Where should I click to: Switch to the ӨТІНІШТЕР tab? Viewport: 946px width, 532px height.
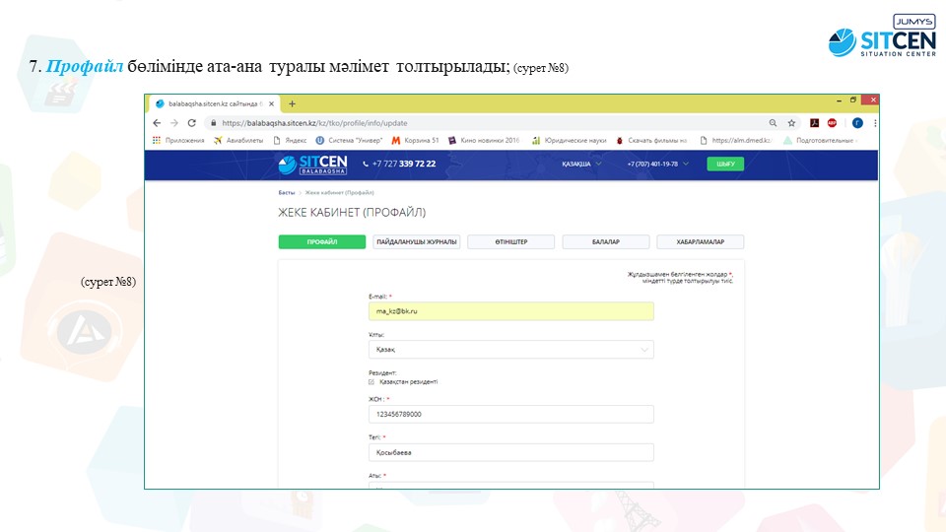[510, 242]
